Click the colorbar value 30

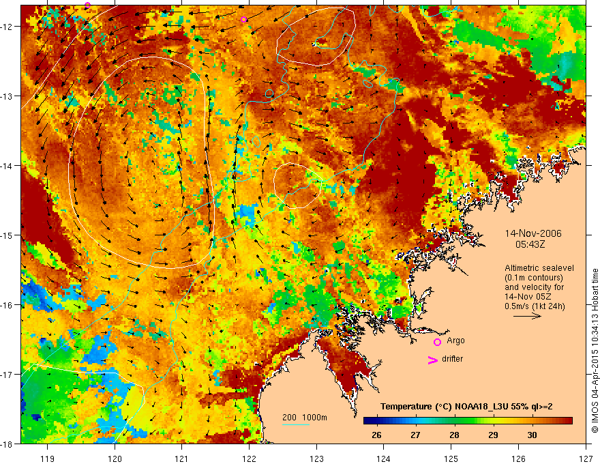coord(532,435)
